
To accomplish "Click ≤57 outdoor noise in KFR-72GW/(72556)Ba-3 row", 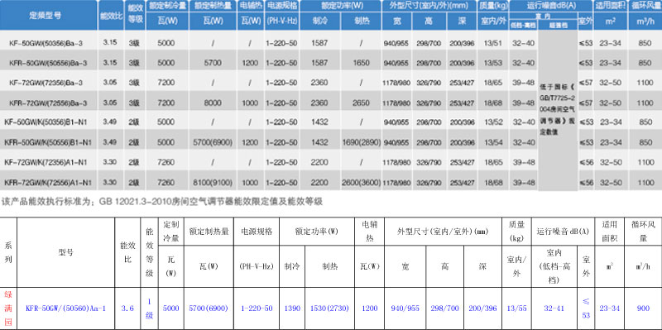I will click(x=585, y=103).
